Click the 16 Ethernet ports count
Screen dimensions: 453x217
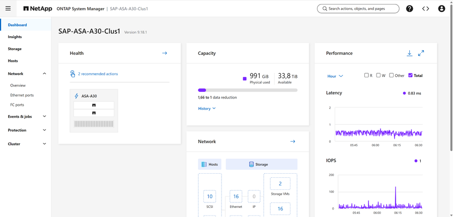pos(236,196)
